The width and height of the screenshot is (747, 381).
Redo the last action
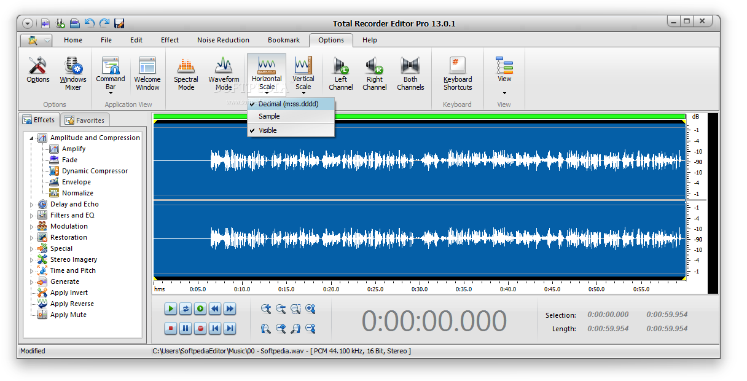coord(104,23)
